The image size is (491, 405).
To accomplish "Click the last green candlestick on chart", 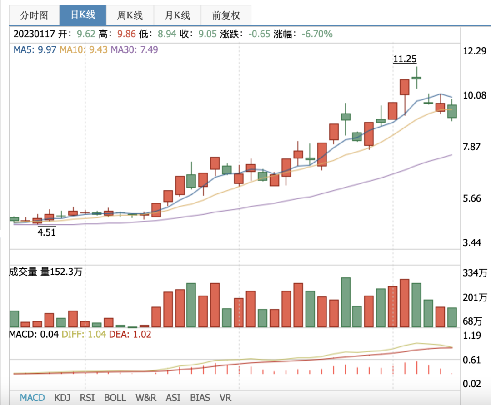I will (x=452, y=111).
